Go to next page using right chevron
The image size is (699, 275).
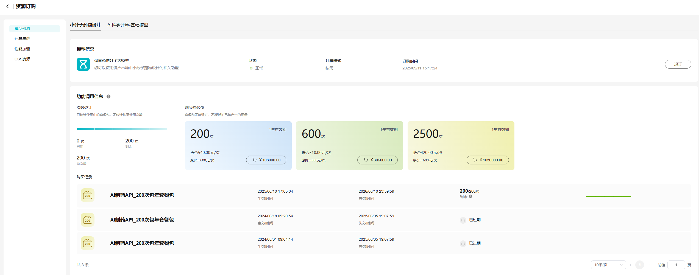pos(649,265)
